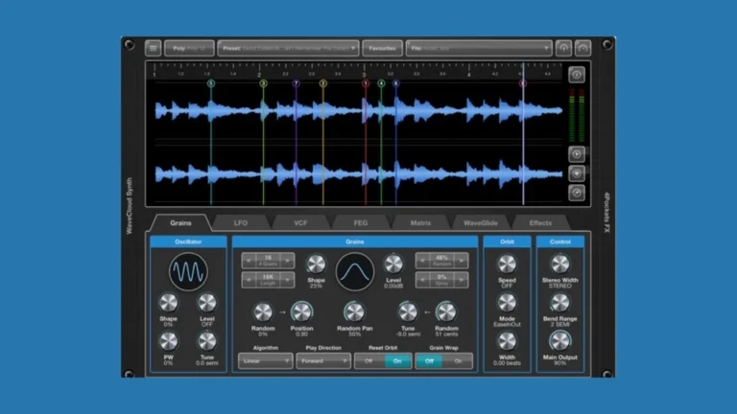Click the Tune Random 51 cents knob

pos(446,312)
